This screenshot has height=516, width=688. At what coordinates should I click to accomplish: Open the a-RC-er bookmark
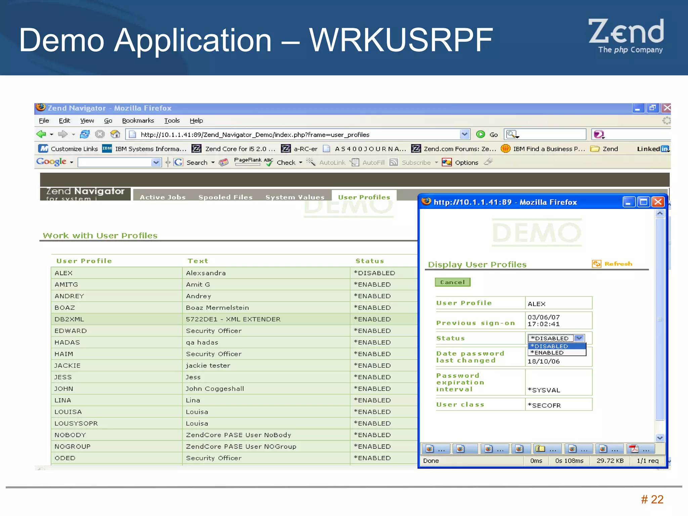click(299, 148)
